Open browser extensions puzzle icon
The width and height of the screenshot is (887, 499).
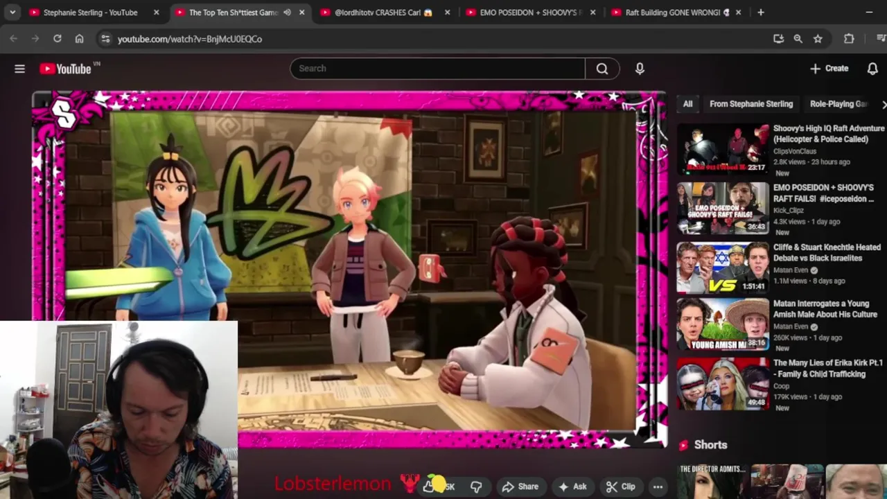[x=849, y=39]
